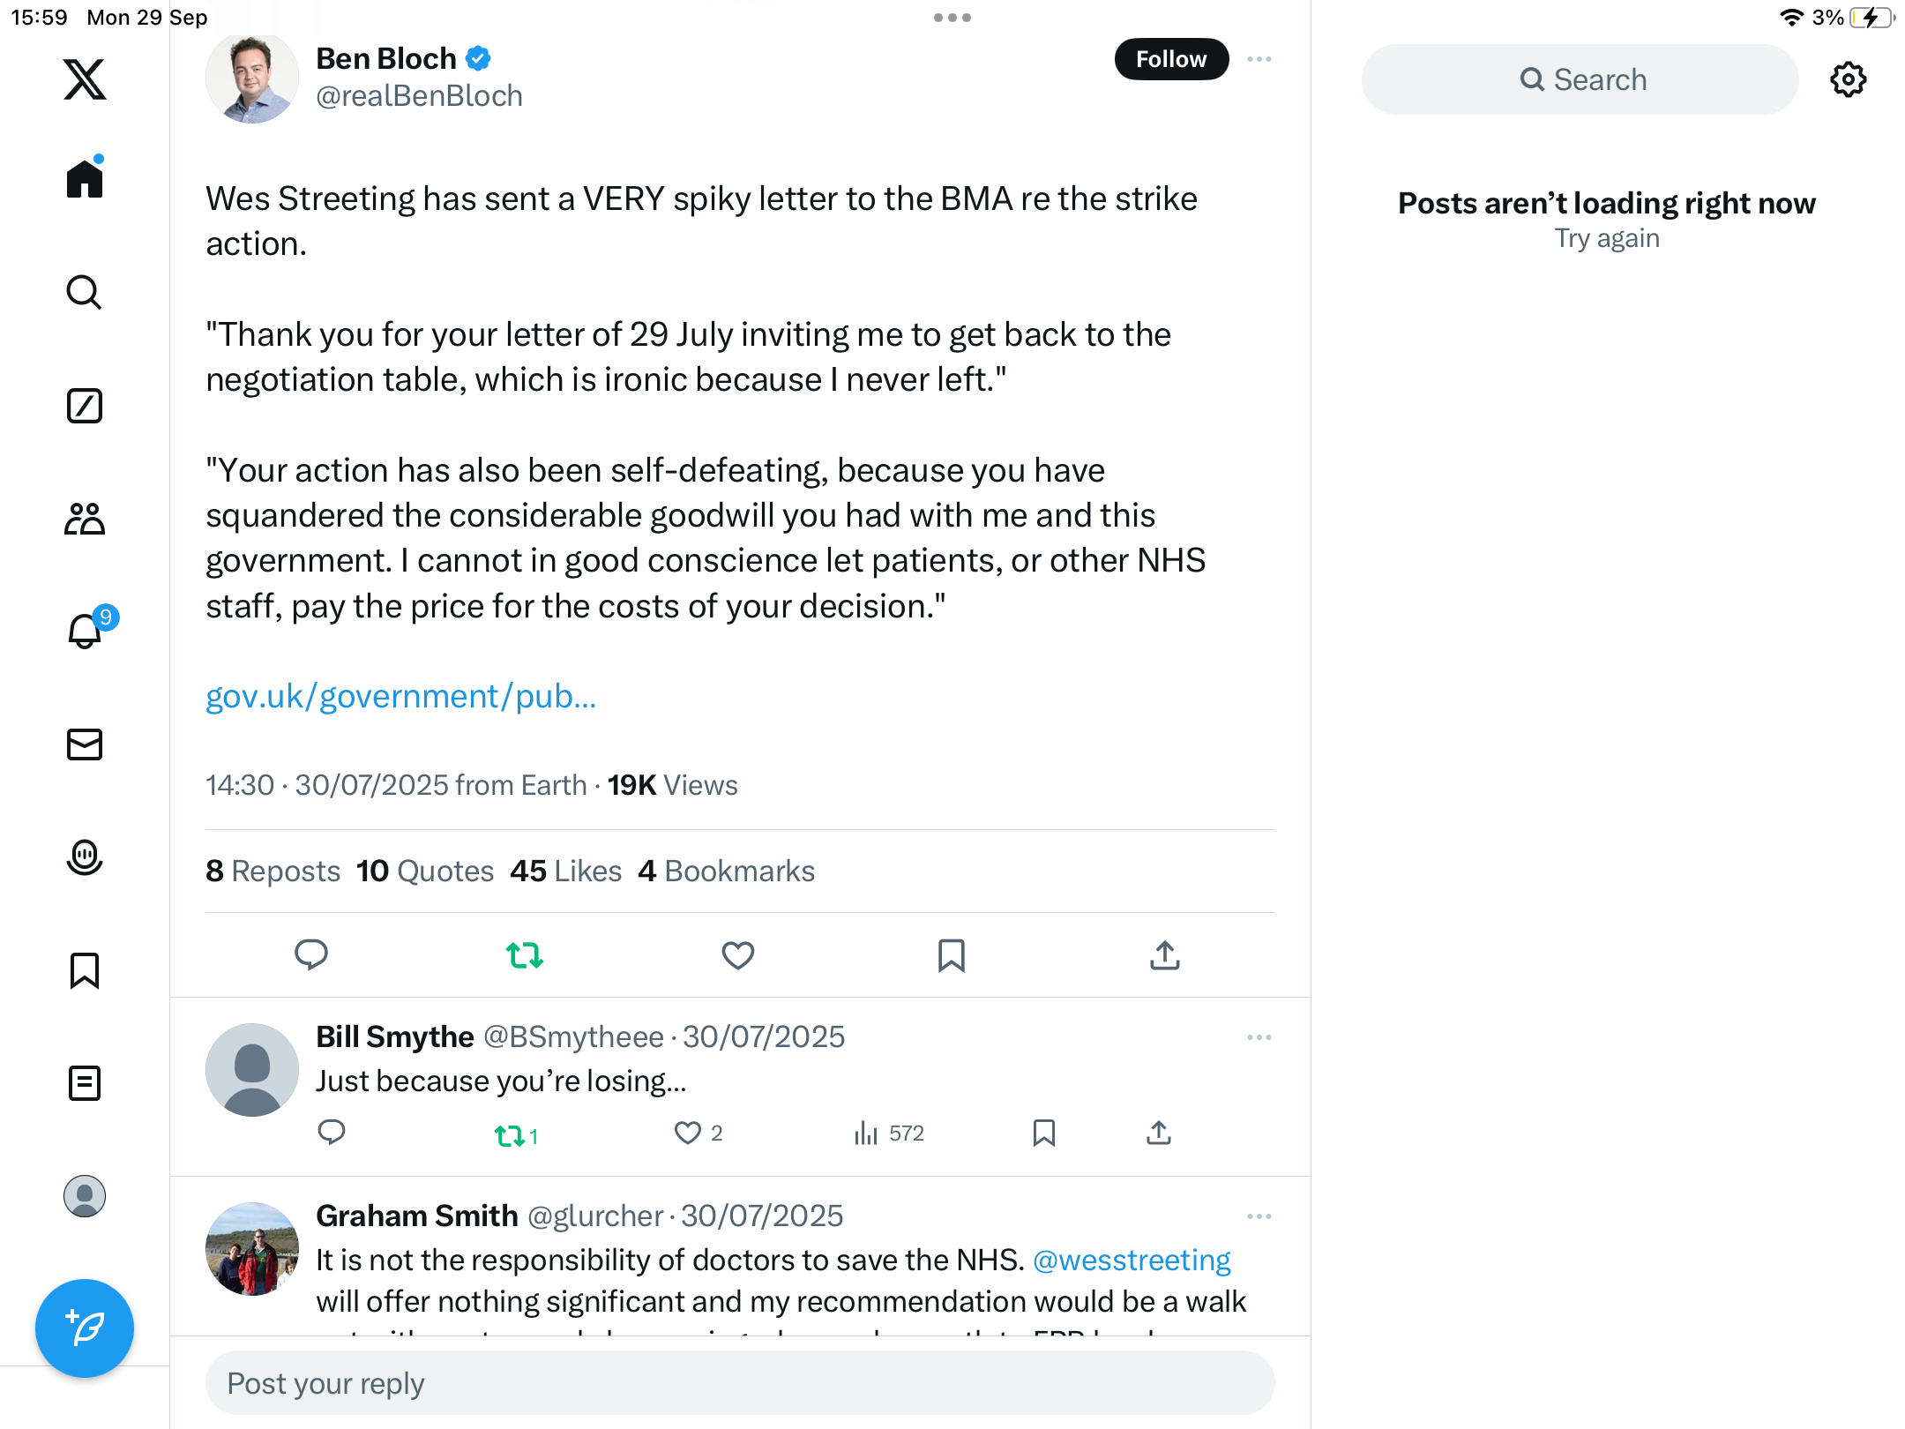Viewport: 1905px width, 1429px height.
Task: Go to Home in the sidebar
Action: (85, 179)
